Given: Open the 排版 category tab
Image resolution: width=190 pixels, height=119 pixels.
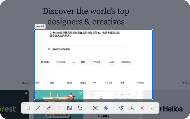Looking at the screenshot, I should tap(122, 83).
